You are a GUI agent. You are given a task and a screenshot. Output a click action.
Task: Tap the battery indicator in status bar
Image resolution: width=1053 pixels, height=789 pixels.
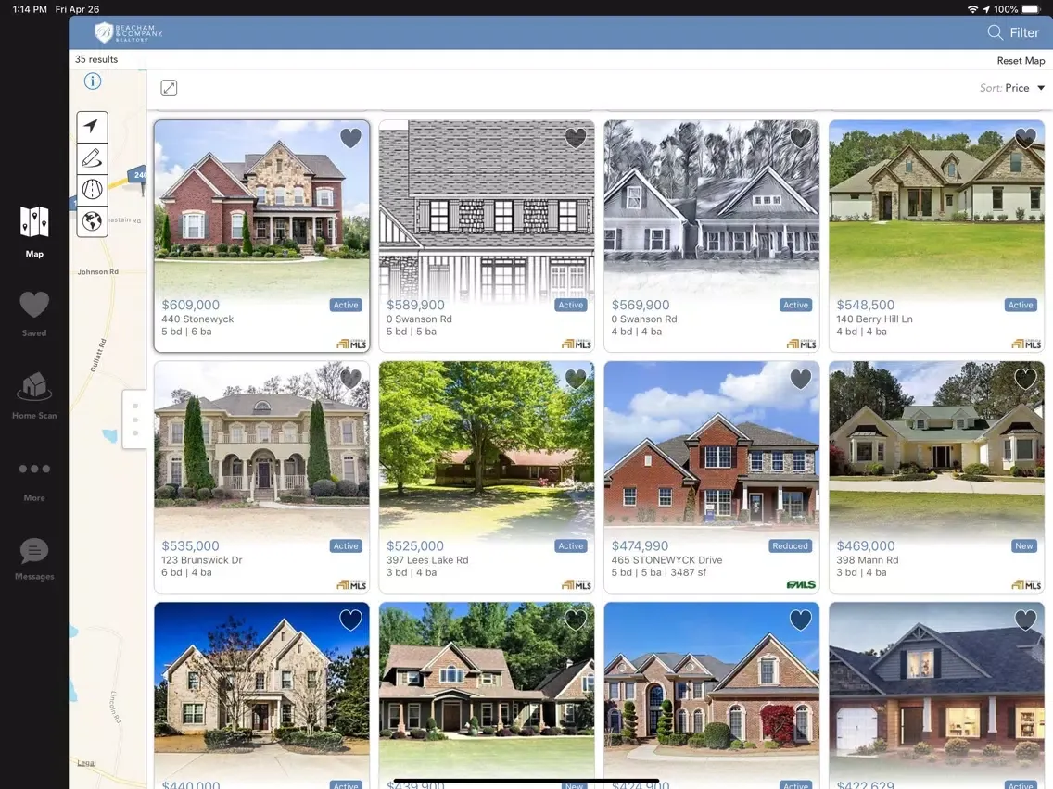(x=1032, y=9)
